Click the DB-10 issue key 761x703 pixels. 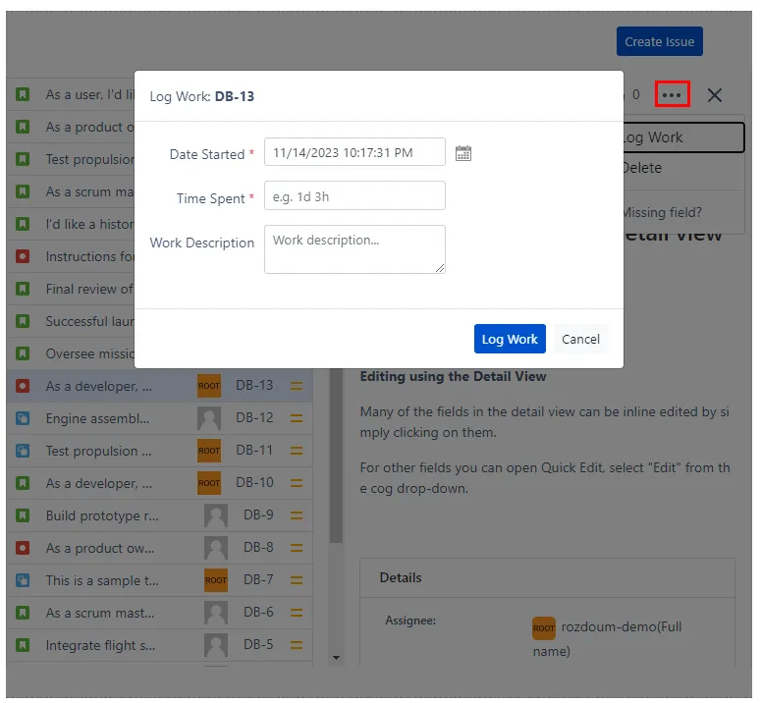254,483
